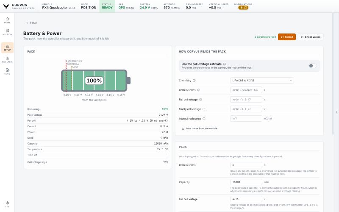The width and height of the screenshot is (339, 212).
Task: Show info icon beside auto Cells in series
Action: [198, 90]
